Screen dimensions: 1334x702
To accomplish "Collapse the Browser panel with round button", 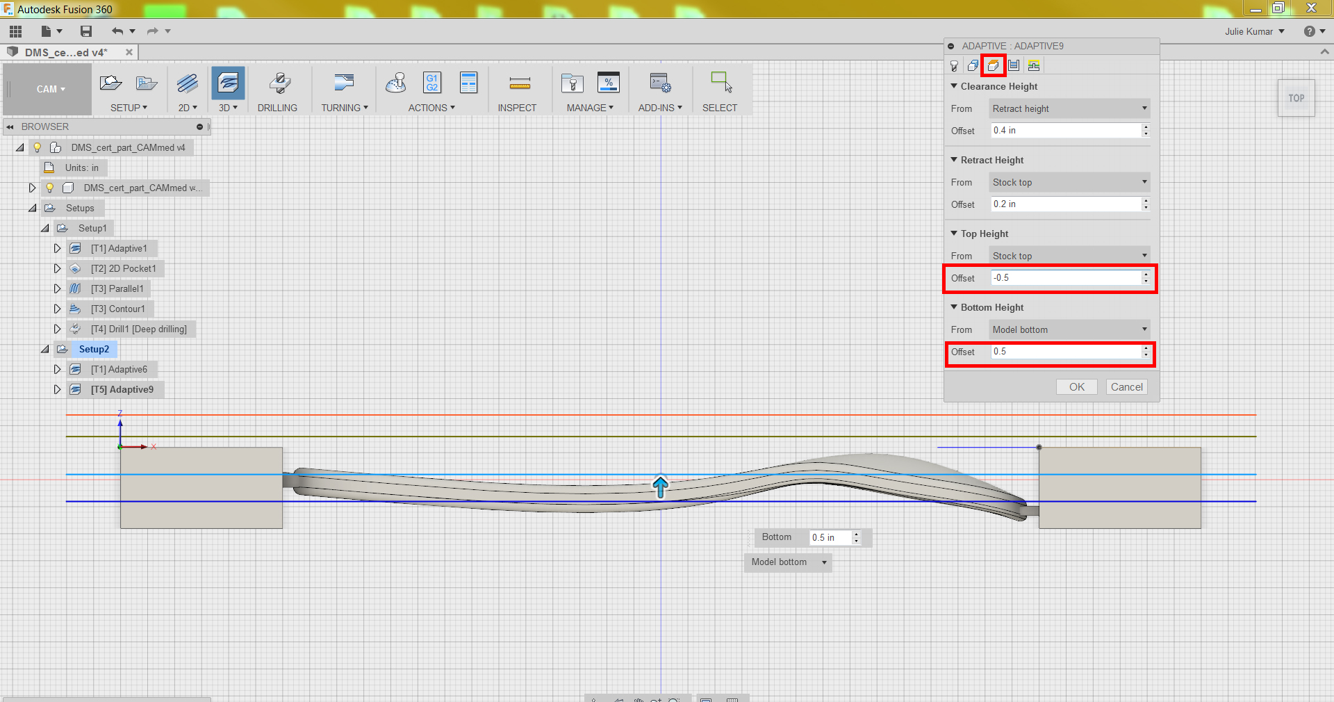I will click(x=199, y=126).
